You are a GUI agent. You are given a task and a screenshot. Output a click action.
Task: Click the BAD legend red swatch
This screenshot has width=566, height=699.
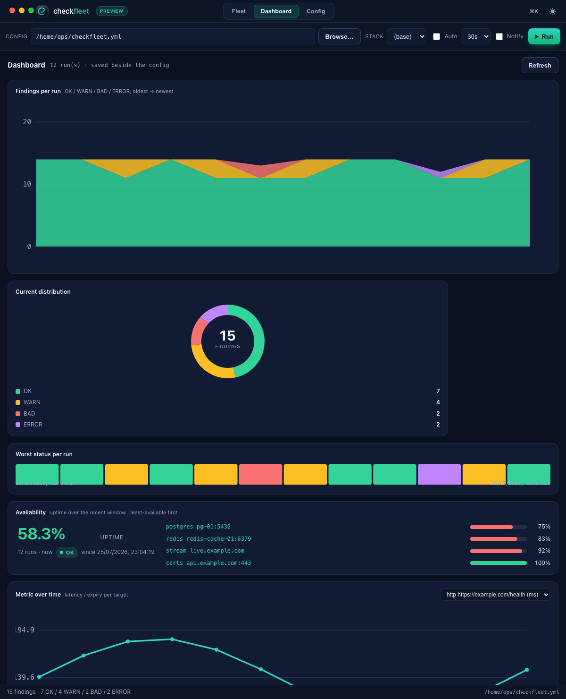pyautogui.click(x=18, y=414)
